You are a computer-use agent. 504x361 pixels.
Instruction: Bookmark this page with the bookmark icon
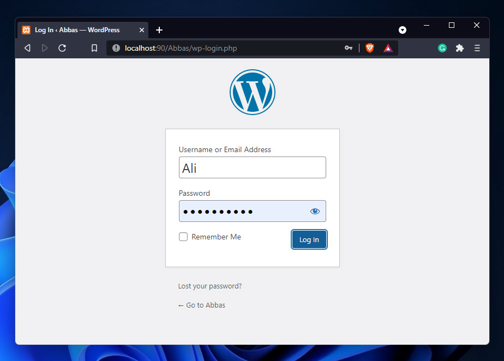click(94, 48)
